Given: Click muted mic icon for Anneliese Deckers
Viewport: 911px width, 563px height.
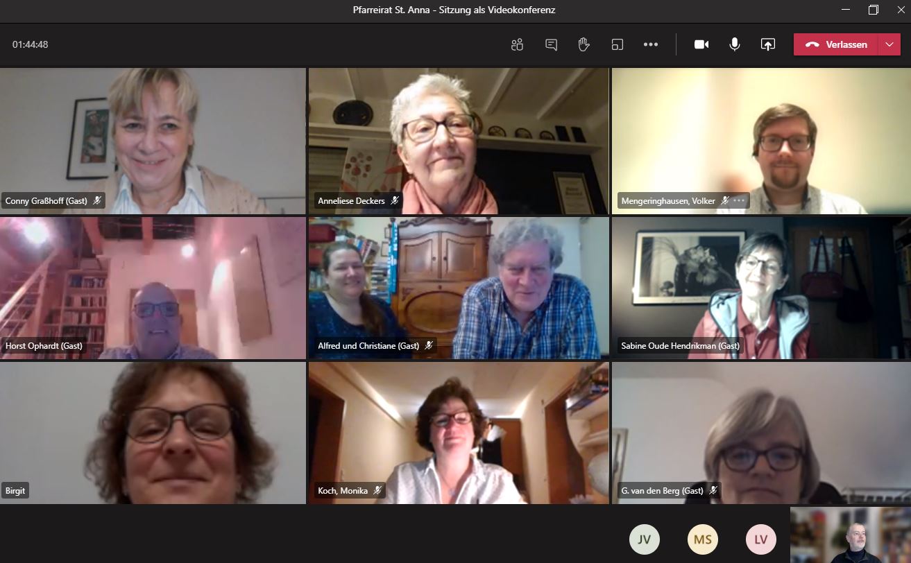Looking at the screenshot, I should click(395, 200).
